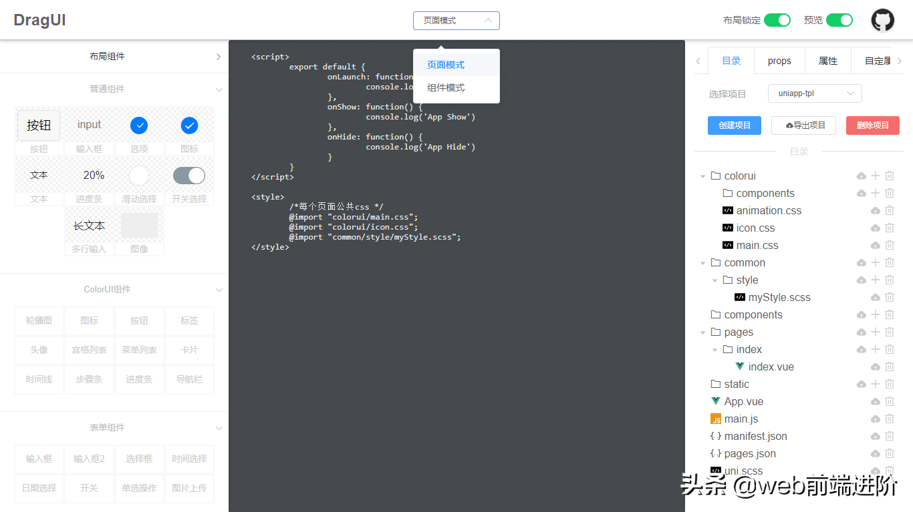Click upload icon for manifest.json
Viewport: 913px width, 512px height.
tap(876, 436)
